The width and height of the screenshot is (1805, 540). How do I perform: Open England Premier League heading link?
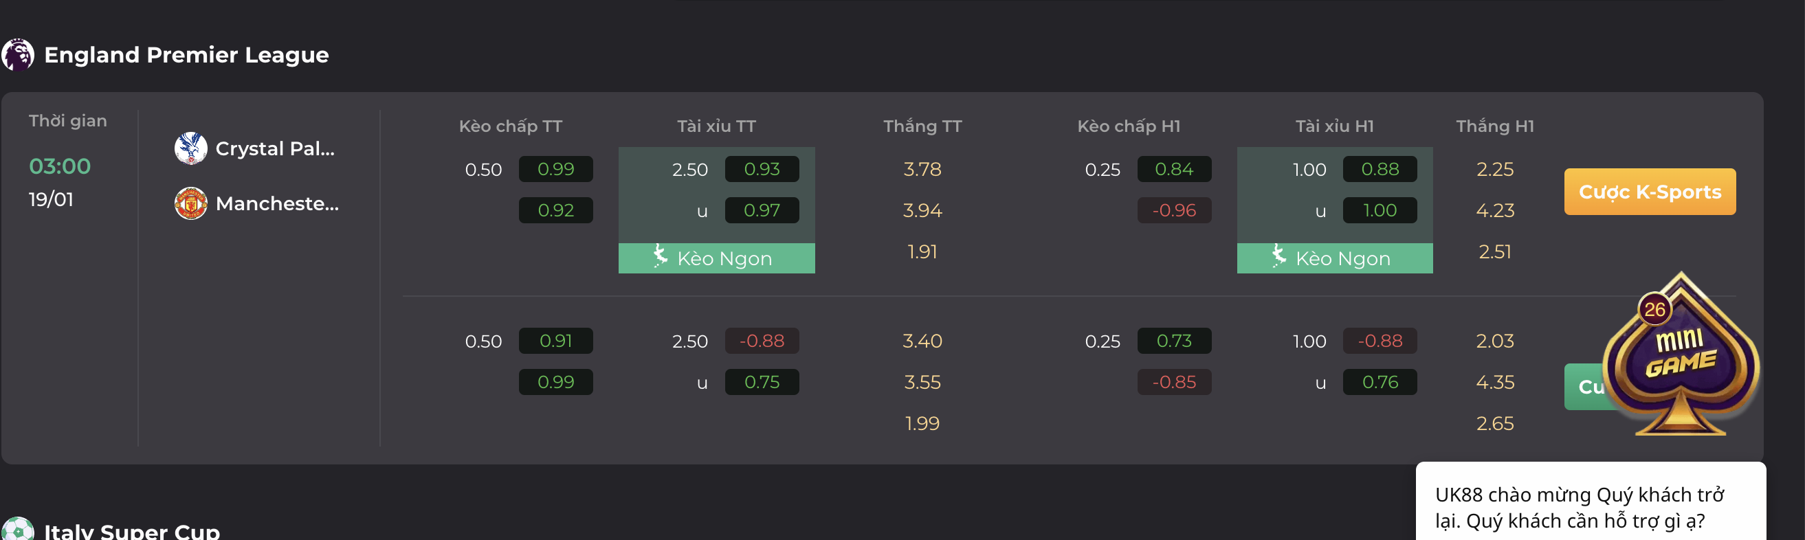click(186, 55)
